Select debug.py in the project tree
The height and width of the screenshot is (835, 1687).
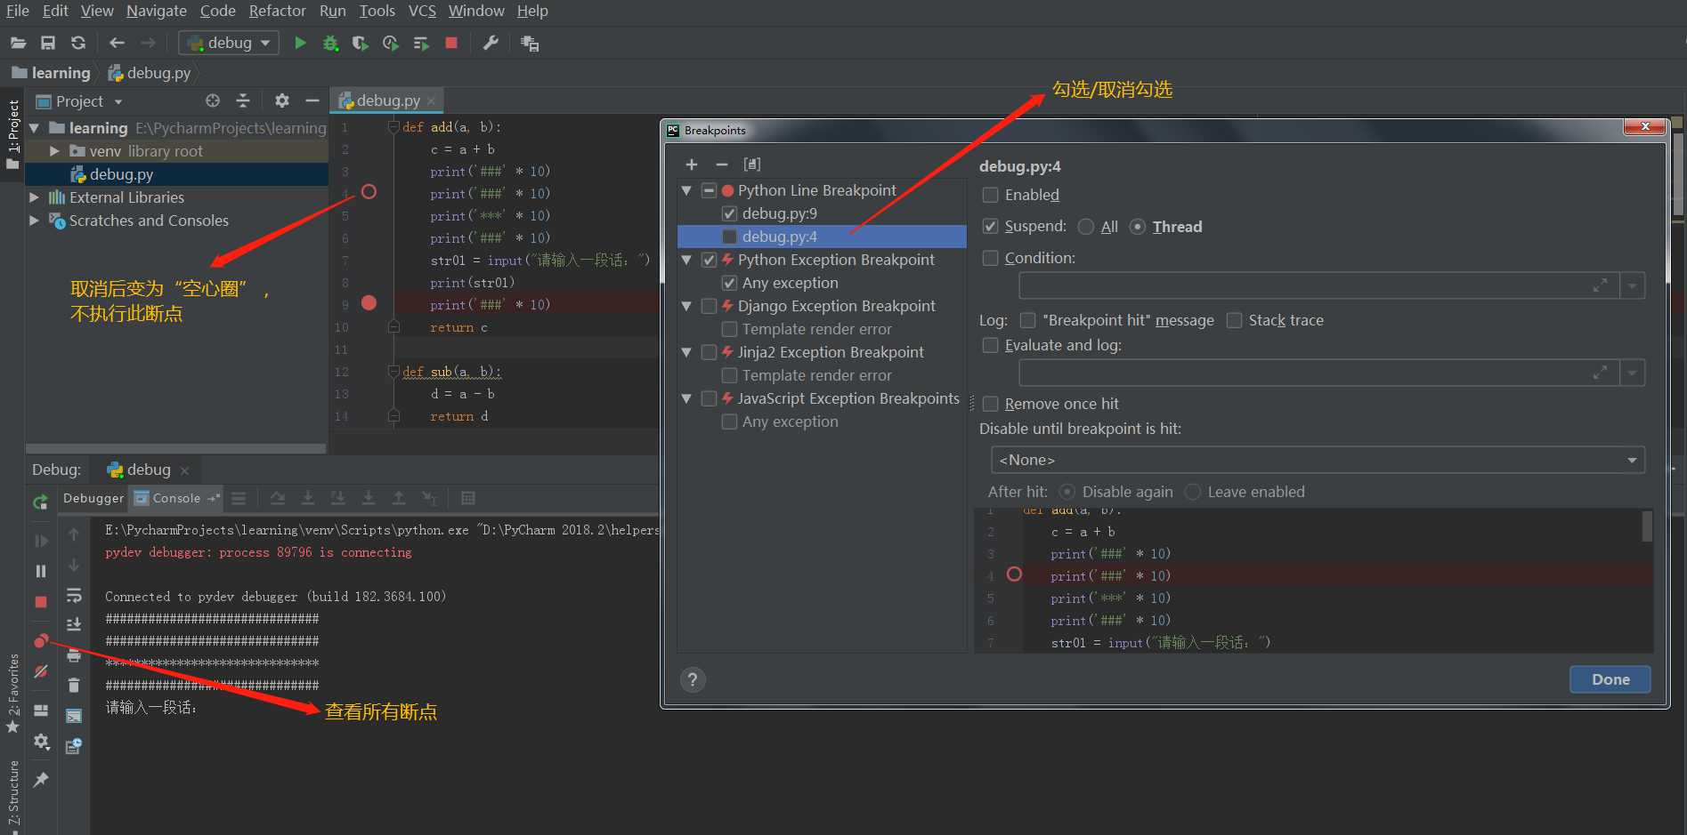click(x=121, y=174)
